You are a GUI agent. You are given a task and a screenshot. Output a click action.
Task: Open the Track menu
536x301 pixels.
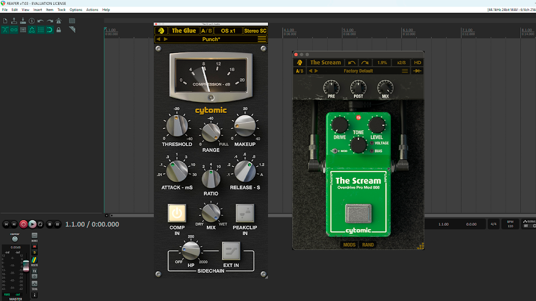click(62, 10)
